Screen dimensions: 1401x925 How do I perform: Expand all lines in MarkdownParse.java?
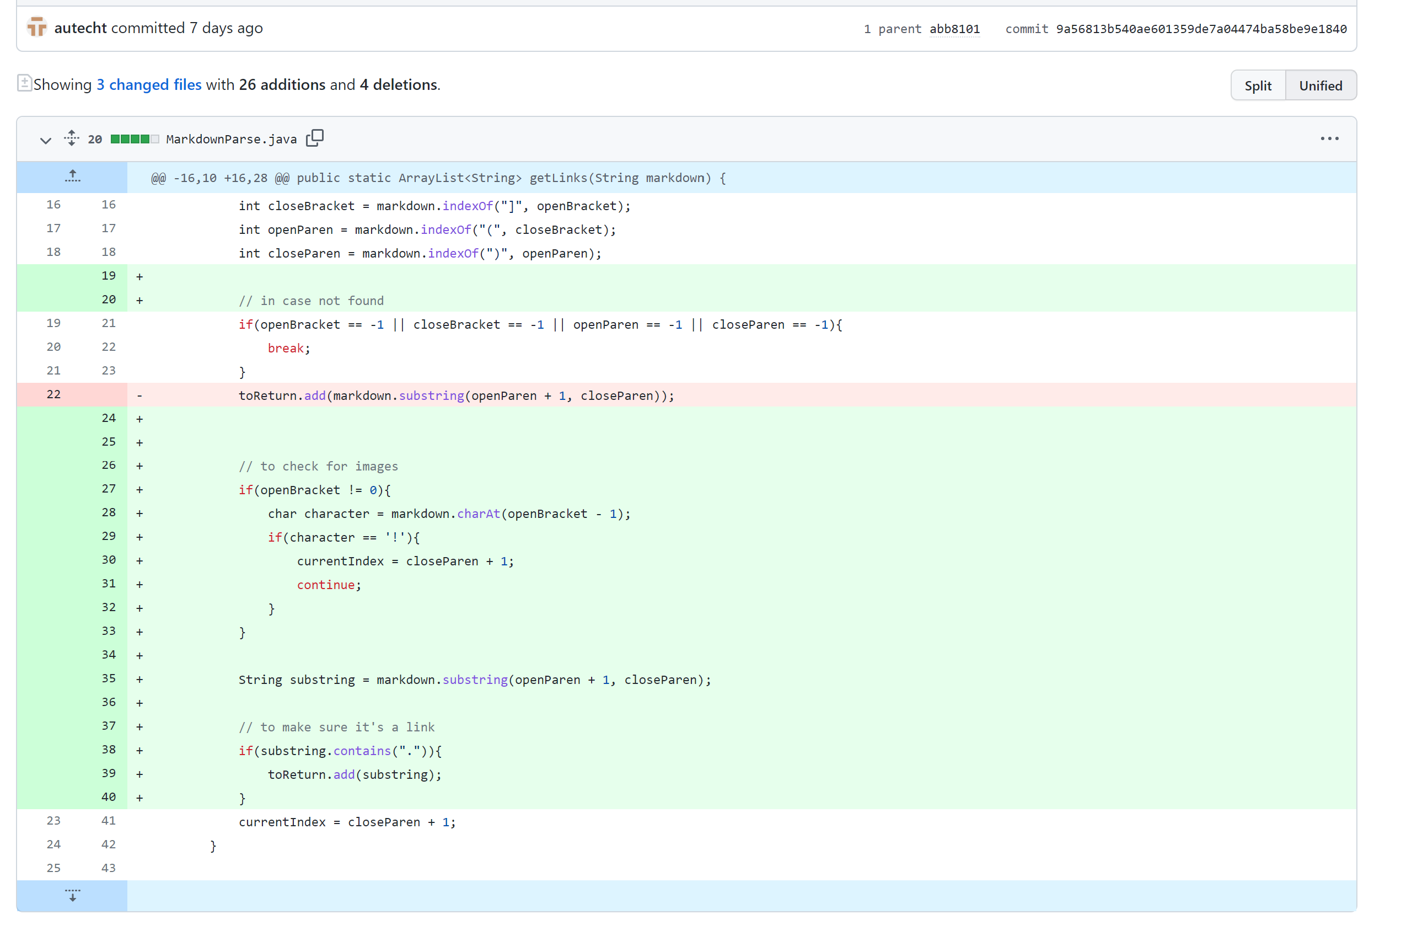71,138
